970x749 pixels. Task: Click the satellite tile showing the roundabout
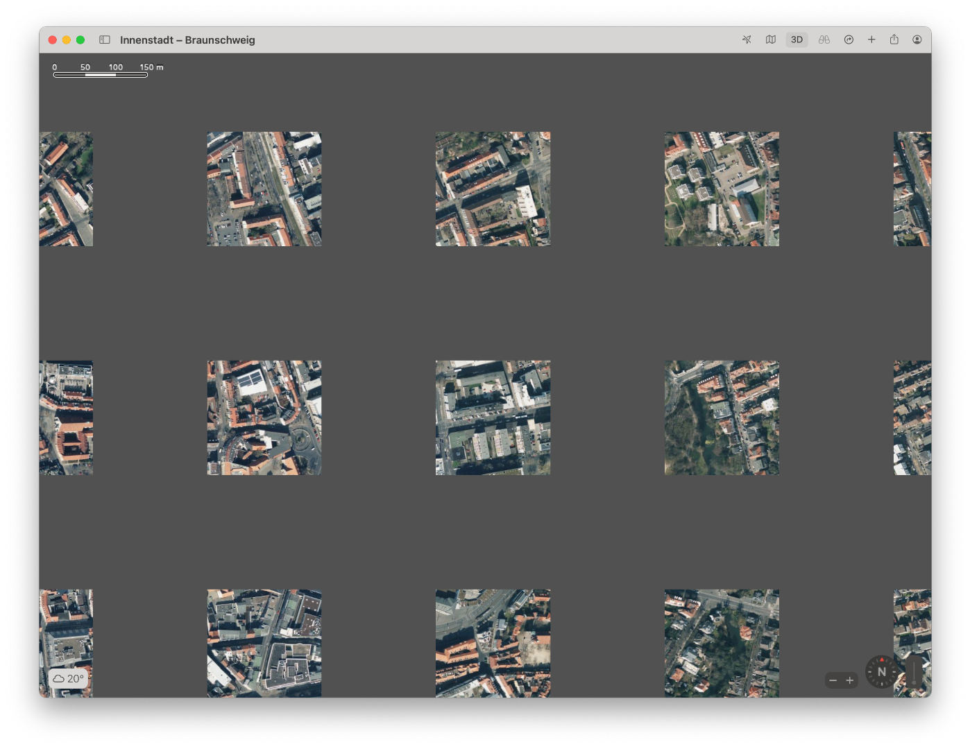pos(264,417)
